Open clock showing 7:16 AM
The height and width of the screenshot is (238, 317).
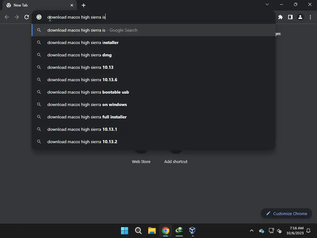point(295,231)
